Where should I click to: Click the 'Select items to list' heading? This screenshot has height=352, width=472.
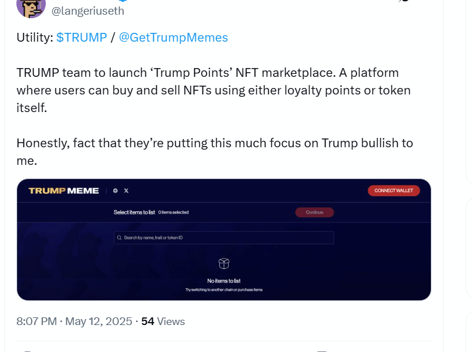[134, 212]
